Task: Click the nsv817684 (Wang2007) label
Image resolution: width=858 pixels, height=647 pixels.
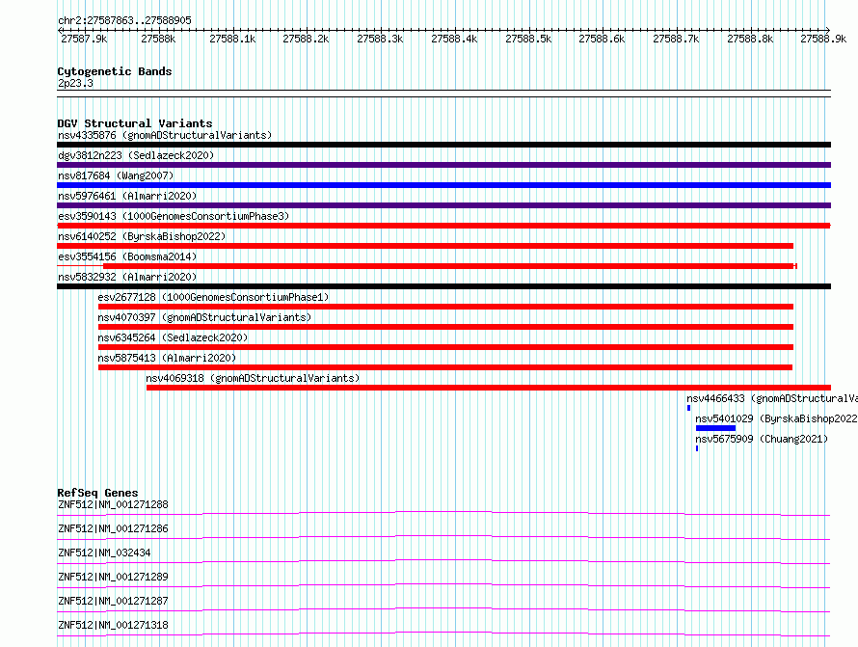Action: coord(116,175)
